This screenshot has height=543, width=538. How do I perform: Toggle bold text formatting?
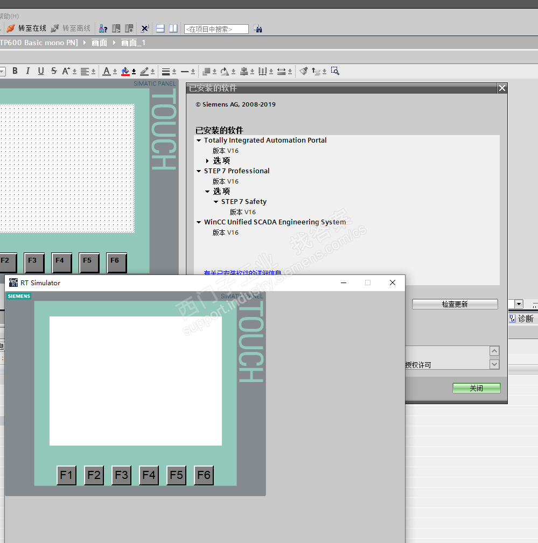coord(15,71)
